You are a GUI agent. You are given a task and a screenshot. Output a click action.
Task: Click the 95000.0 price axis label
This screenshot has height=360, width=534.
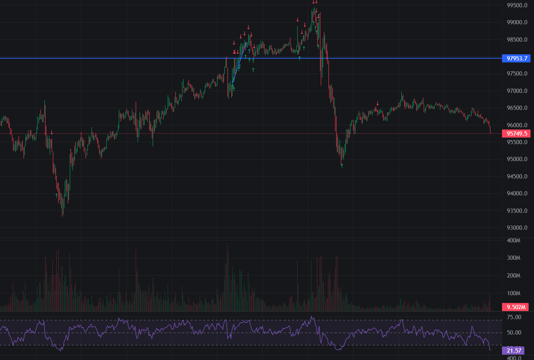pyautogui.click(x=517, y=159)
